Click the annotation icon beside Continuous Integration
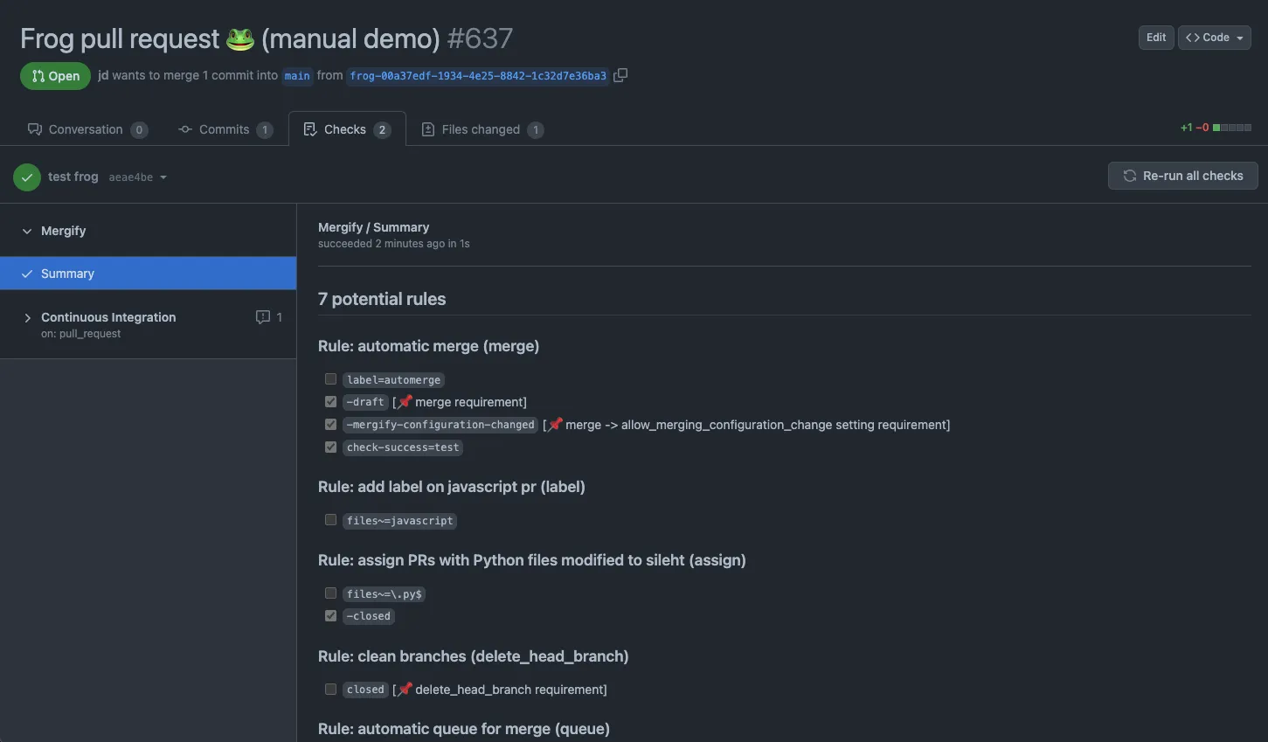1268x742 pixels. pyautogui.click(x=260, y=316)
